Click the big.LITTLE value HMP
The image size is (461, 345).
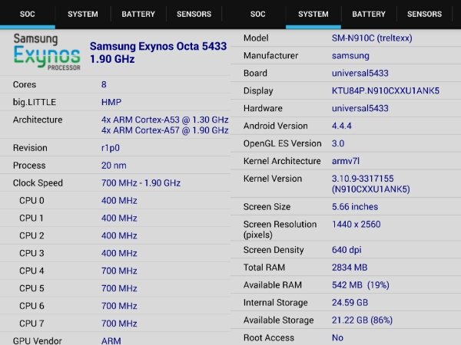pyautogui.click(x=111, y=102)
